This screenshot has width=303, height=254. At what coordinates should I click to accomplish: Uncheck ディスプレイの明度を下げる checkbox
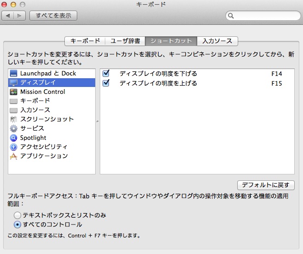(106, 74)
